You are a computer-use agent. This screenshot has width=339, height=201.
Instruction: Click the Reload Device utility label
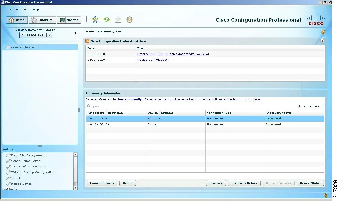(22, 184)
